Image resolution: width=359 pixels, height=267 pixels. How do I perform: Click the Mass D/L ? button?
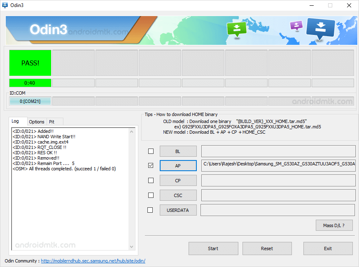click(334, 225)
